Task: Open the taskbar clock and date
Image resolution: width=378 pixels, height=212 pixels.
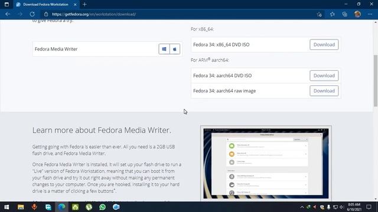Action: (354, 207)
